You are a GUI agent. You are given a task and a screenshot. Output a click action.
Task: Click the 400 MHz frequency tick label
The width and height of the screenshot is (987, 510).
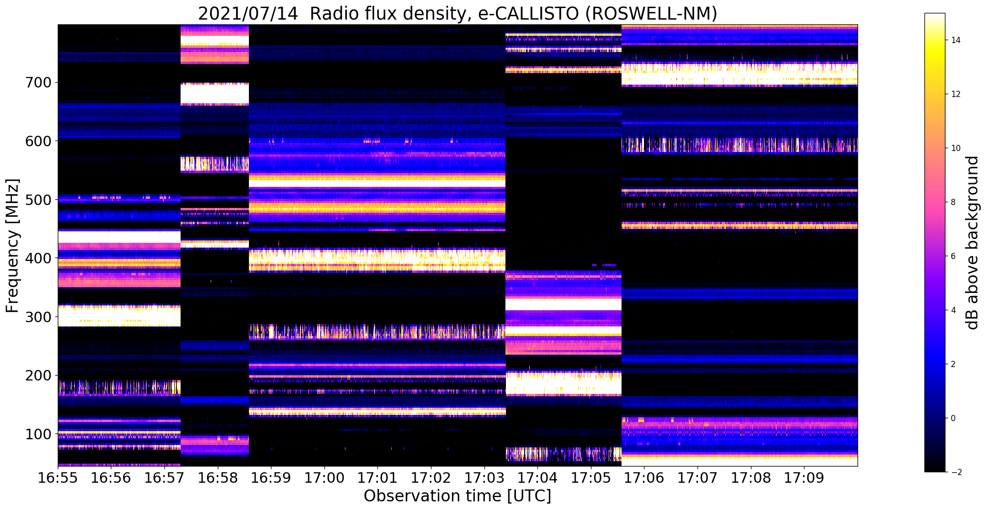[x=37, y=258]
